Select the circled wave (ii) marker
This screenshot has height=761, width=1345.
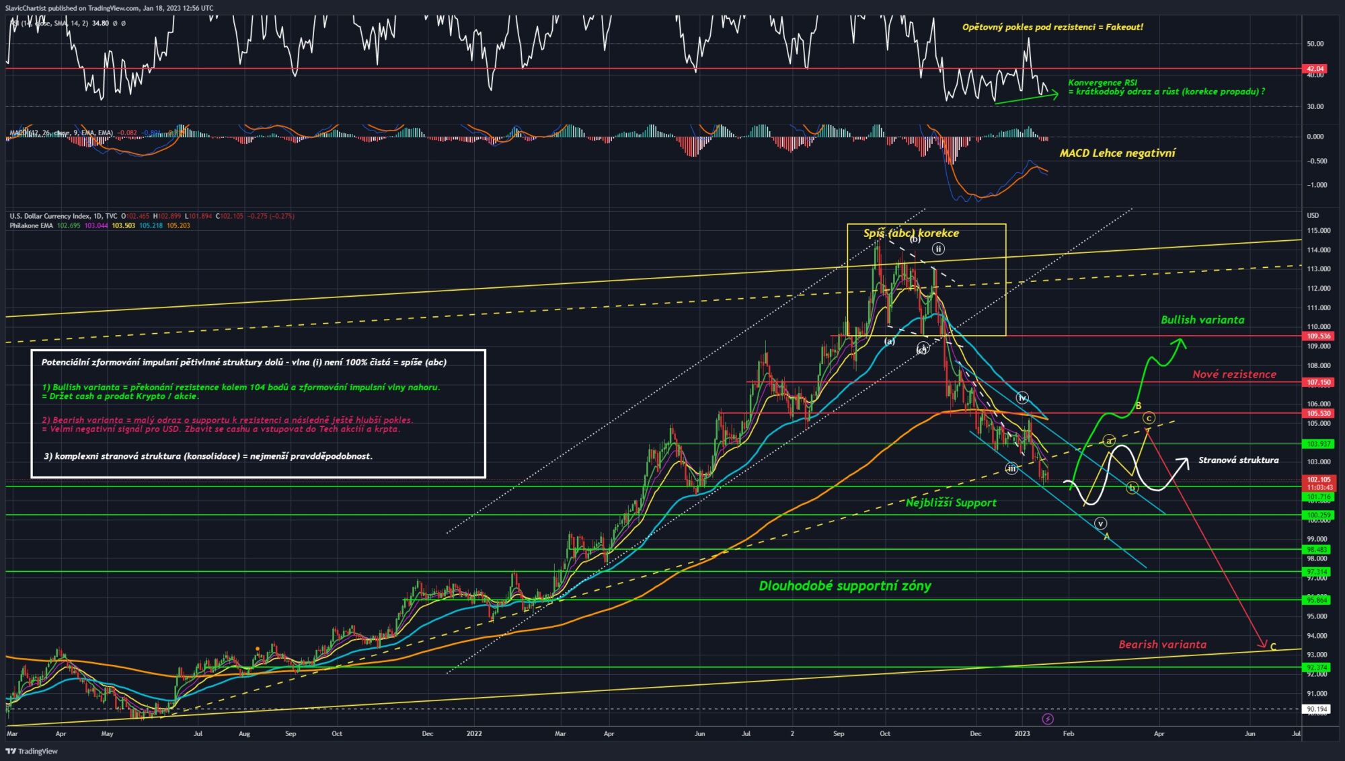(x=938, y=249)
